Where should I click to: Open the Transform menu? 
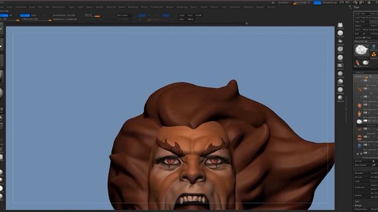point(234,7)
